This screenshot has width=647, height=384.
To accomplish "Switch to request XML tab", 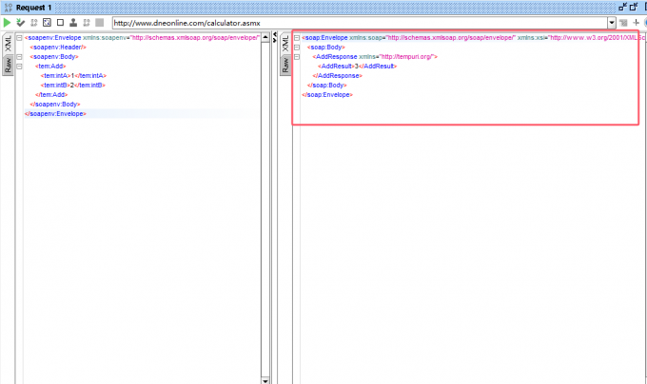I will (x=8, y=44).
